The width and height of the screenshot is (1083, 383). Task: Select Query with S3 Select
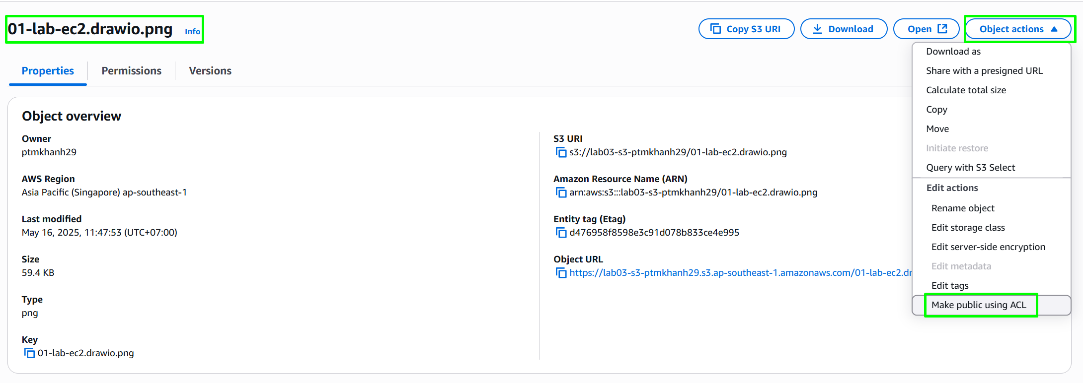(x=991, y=168)
